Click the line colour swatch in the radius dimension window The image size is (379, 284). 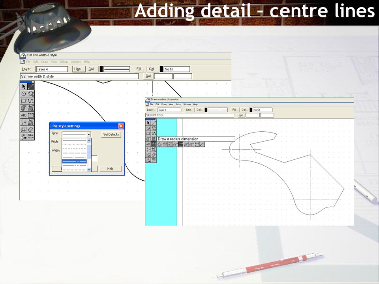(x=206, y=110)
